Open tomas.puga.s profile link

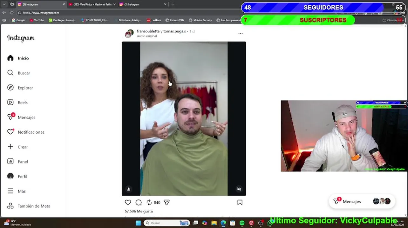175,31
